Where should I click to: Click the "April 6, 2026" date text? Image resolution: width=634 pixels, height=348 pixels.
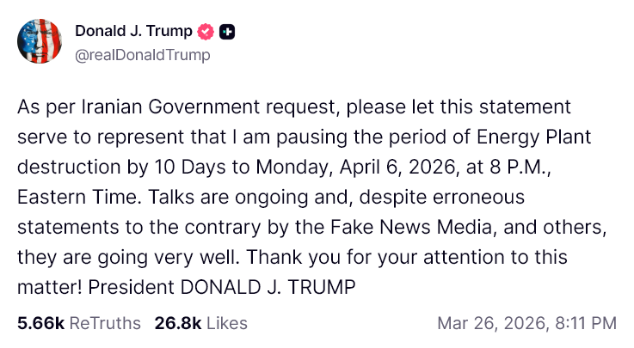click(x=399, y=168)
